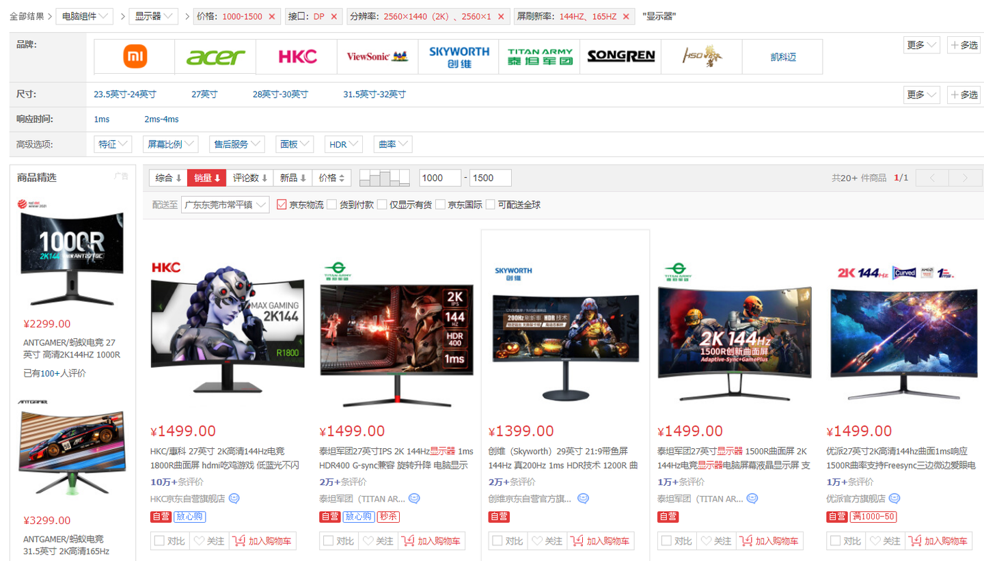Change delivery location 广东东莞市常平镇

pyautogui.click(x=225, y=204)
